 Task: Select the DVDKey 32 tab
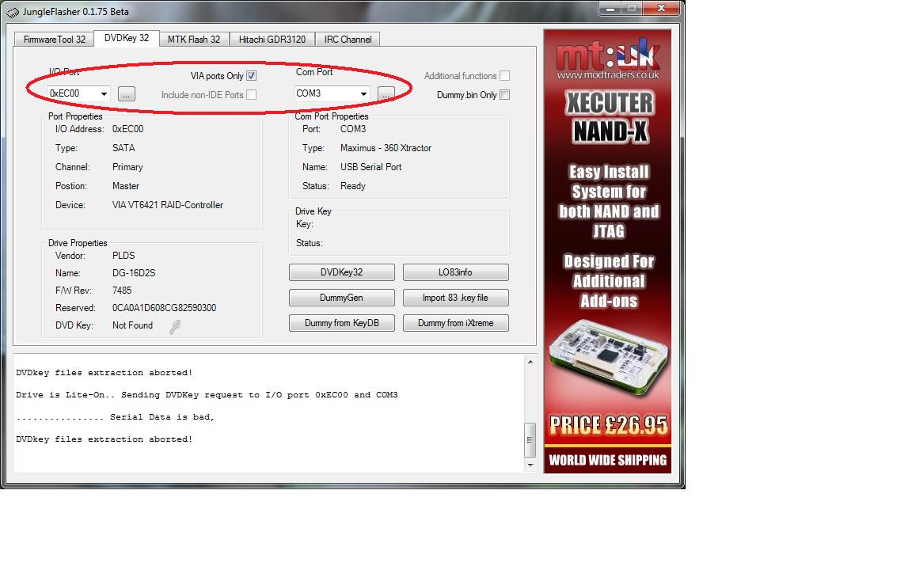tap(126, 38)
